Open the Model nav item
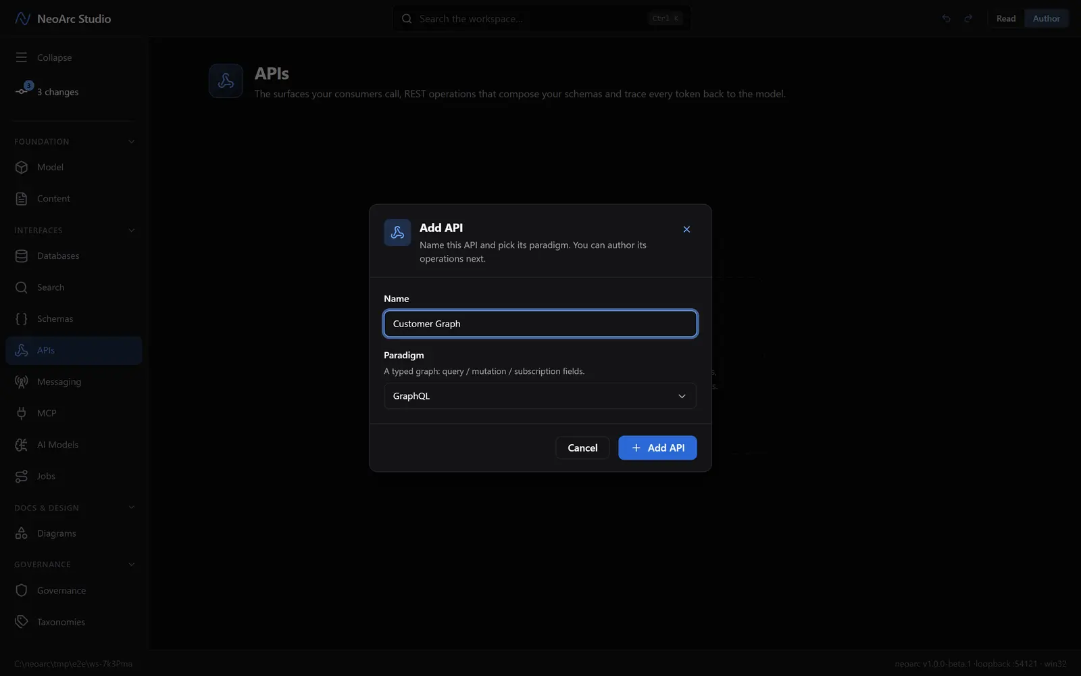1081x676 pixels. pyautogui.click(x=74, y=167)
